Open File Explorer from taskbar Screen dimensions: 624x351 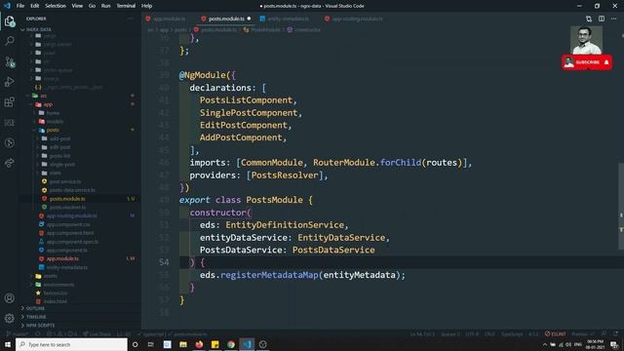point(183,344)
